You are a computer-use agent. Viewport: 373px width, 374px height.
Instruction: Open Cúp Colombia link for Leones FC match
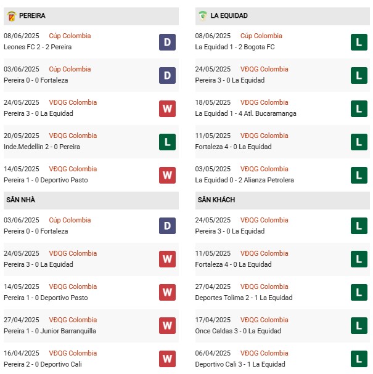(70, 36)
